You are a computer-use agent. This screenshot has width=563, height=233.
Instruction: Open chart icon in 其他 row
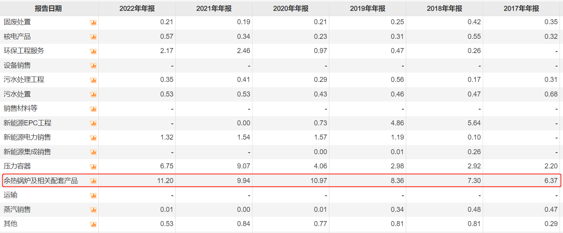(93, 225)
